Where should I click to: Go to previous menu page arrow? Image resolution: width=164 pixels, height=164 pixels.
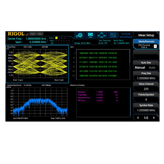(x=138, y=118)
